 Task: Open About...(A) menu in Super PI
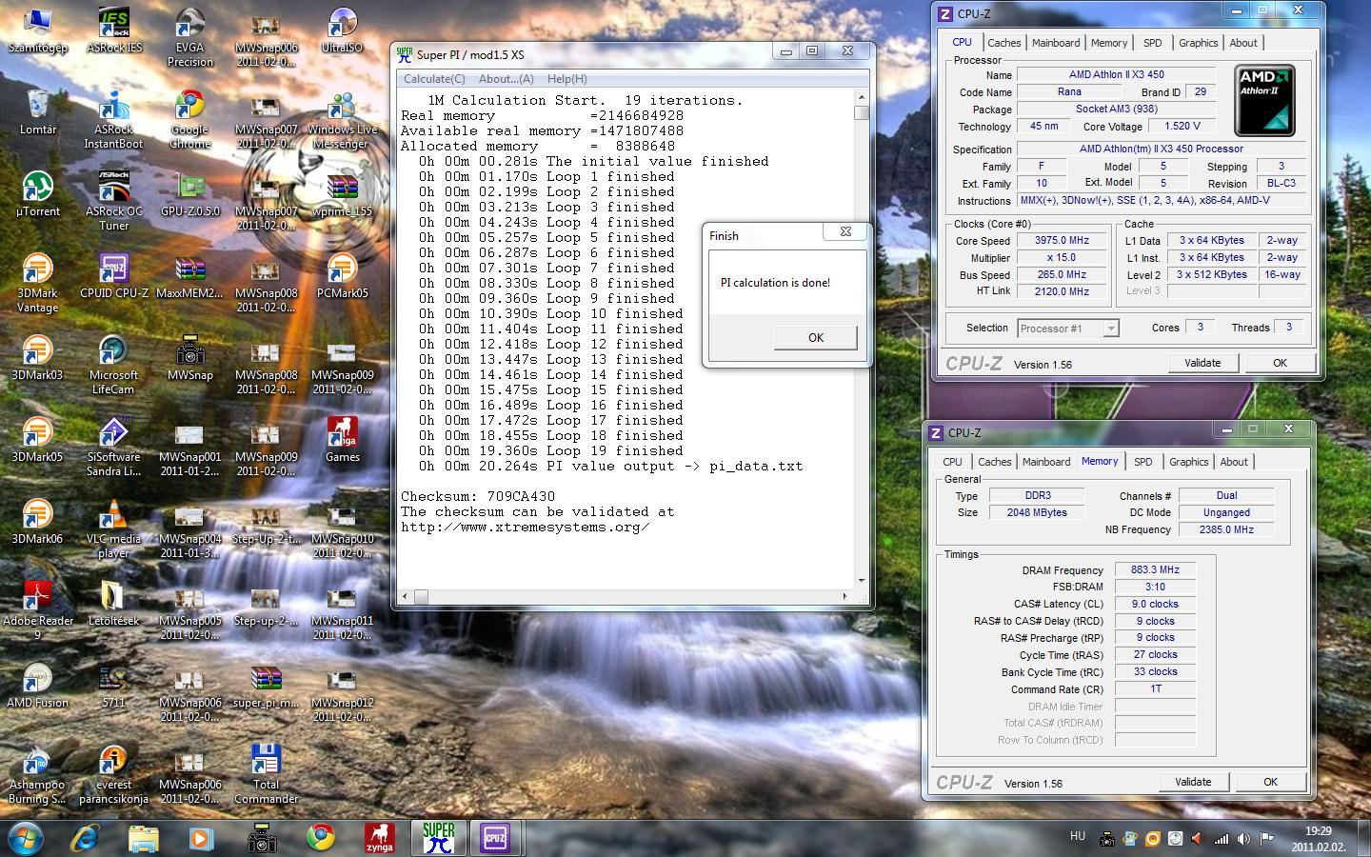point(506,79)
